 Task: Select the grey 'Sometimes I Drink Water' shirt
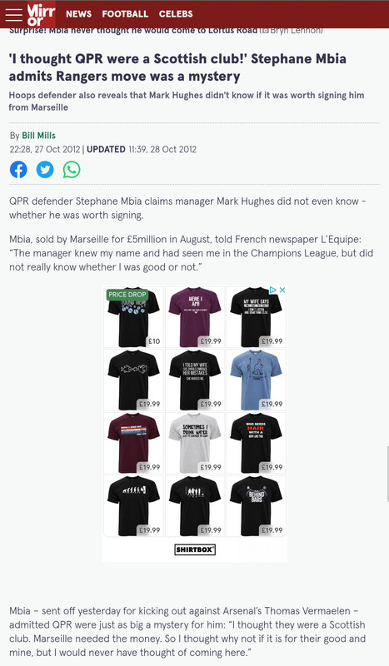[x=195, y=443]
